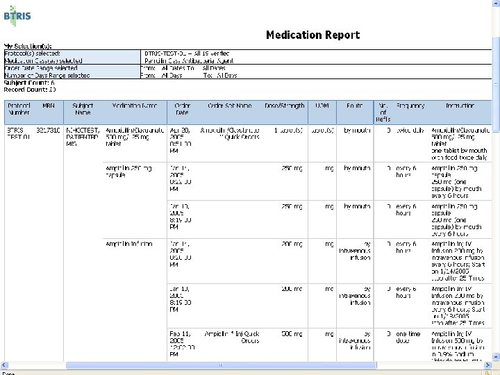Click the horizontal scrollbar right arrow
500x375 pixels.
click(487, 365)
